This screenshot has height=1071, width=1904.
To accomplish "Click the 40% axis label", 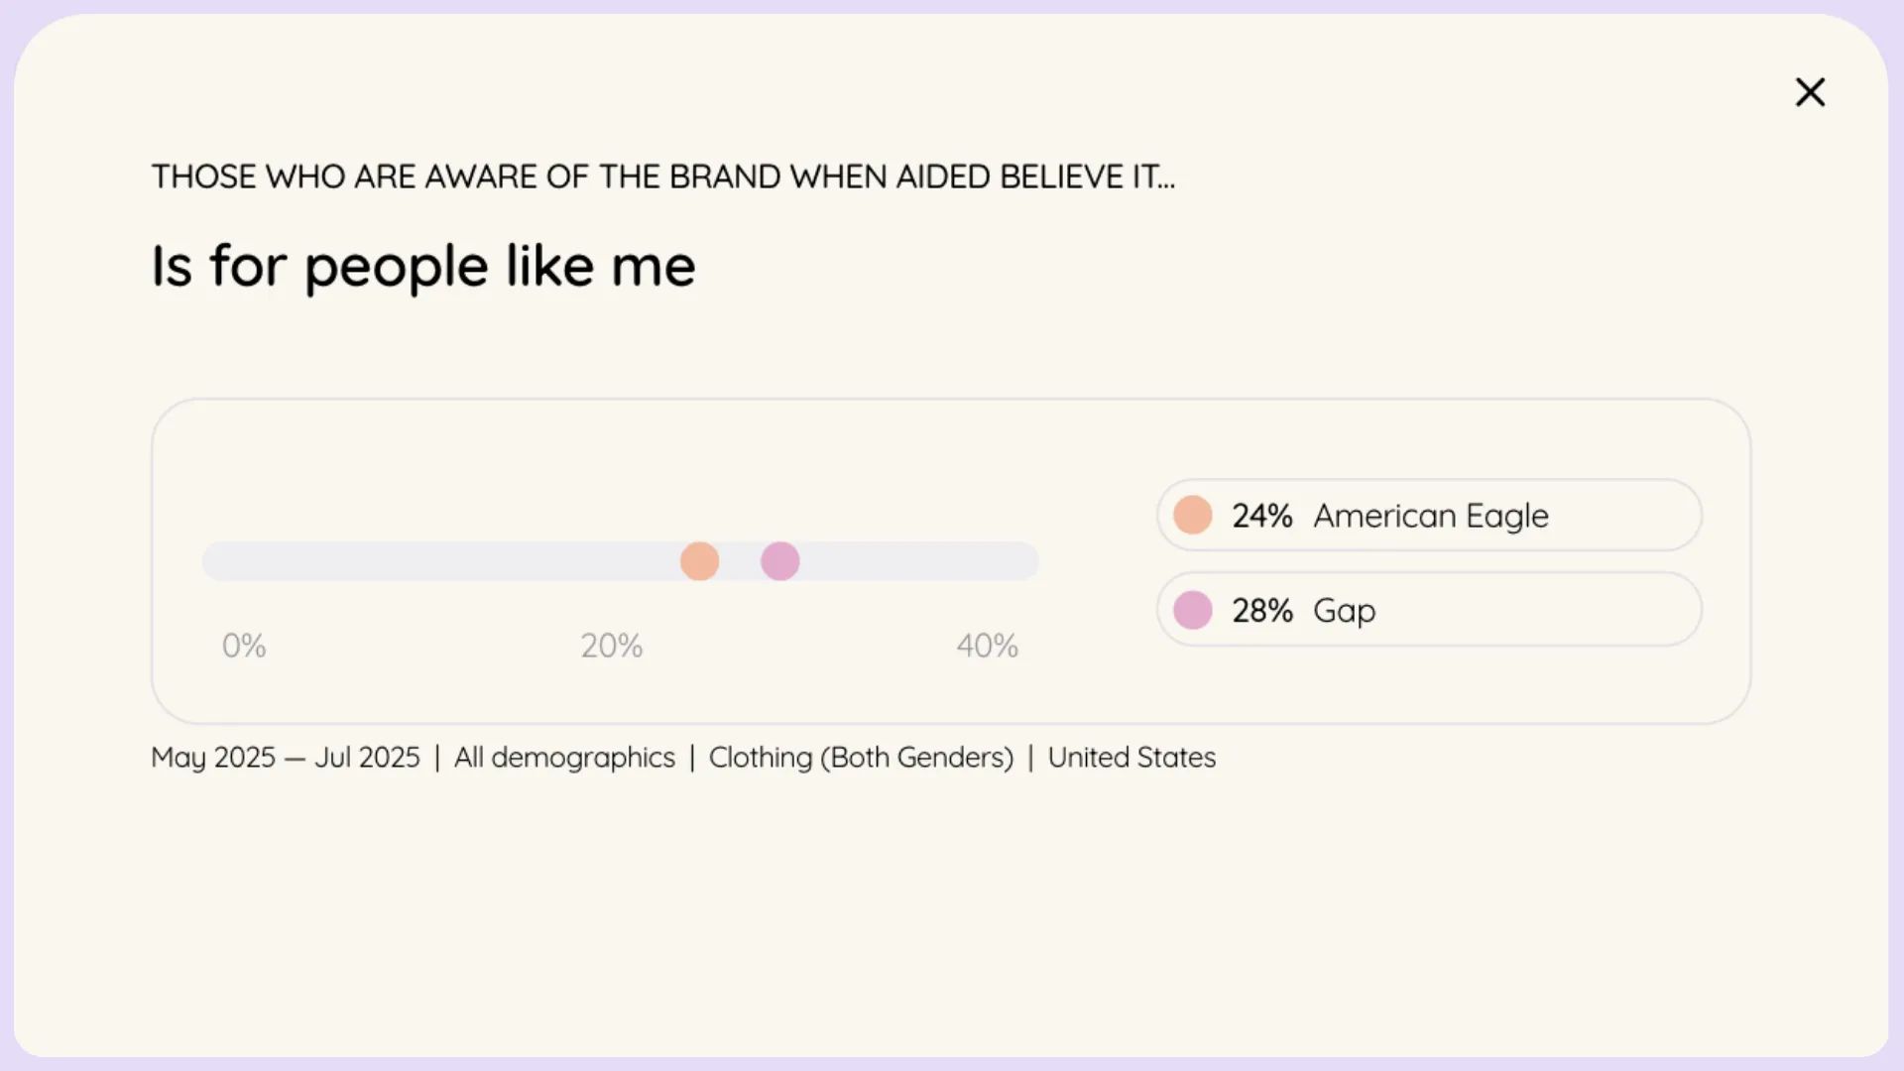I will tap(987, 646).
